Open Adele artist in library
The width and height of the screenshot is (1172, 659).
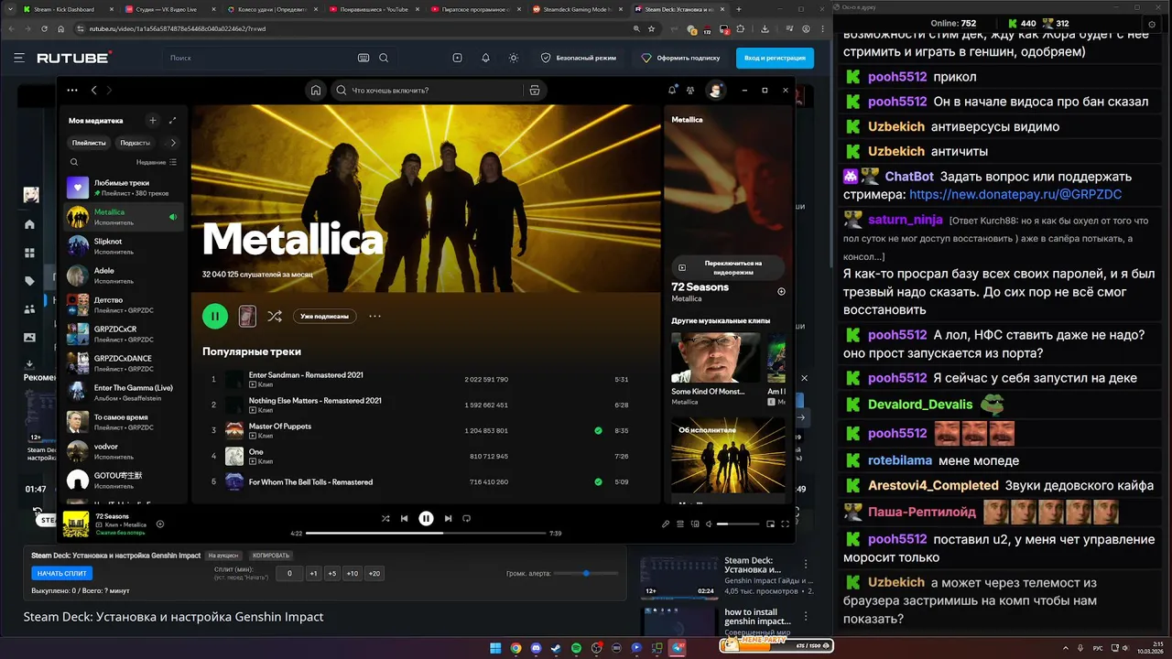[124, 275]
